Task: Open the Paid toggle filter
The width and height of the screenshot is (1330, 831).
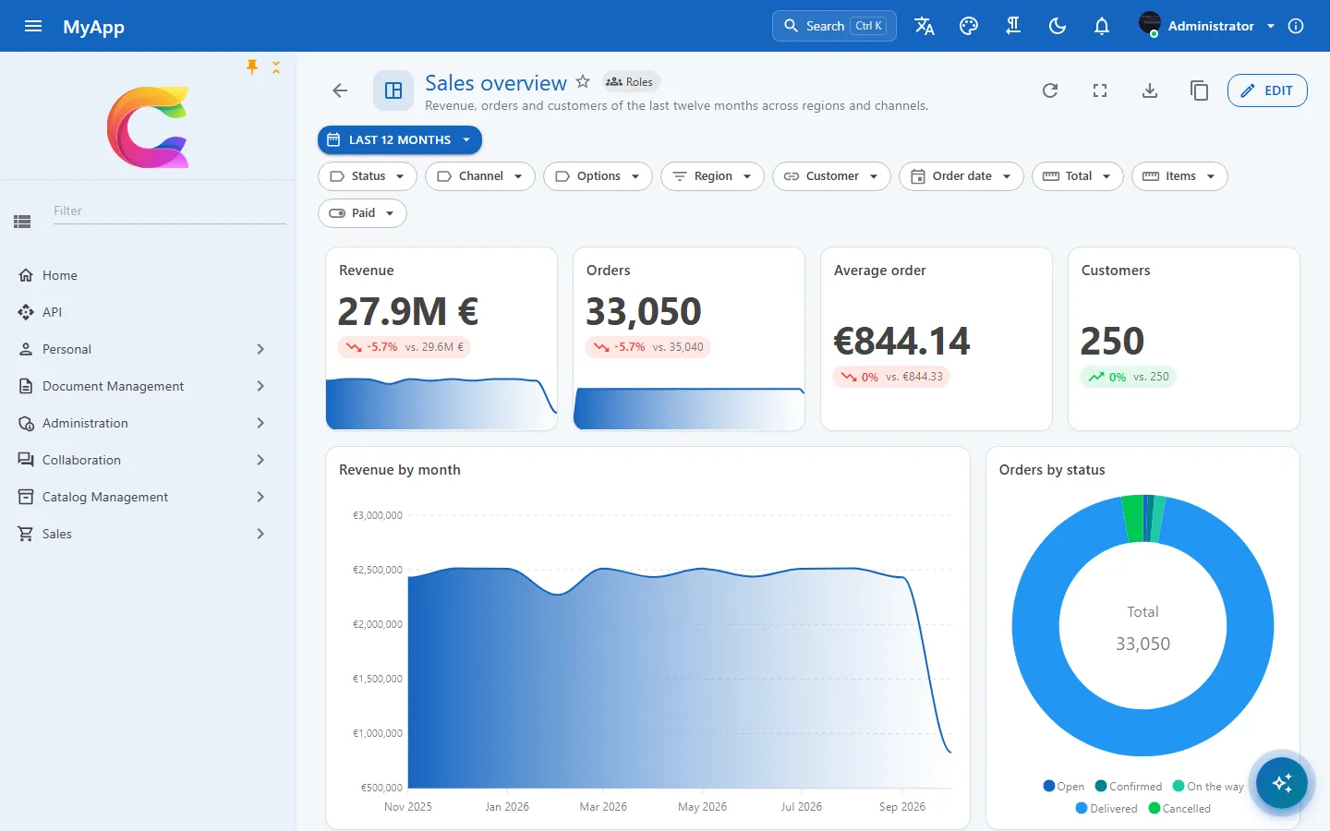Action: [x=362, y=213]
